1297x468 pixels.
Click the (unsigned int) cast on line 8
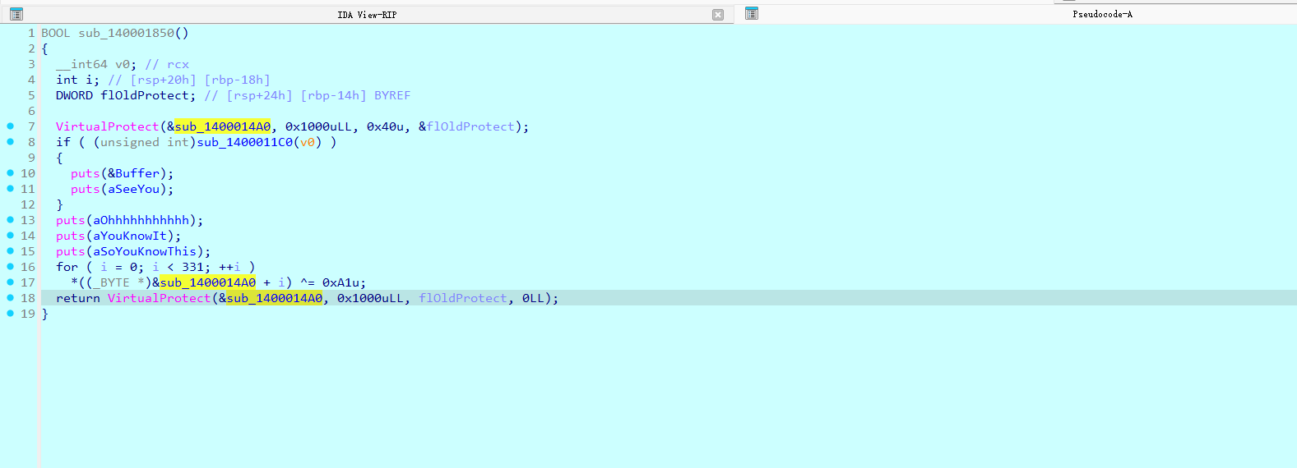pyautogui.click(x=145, y=142)
